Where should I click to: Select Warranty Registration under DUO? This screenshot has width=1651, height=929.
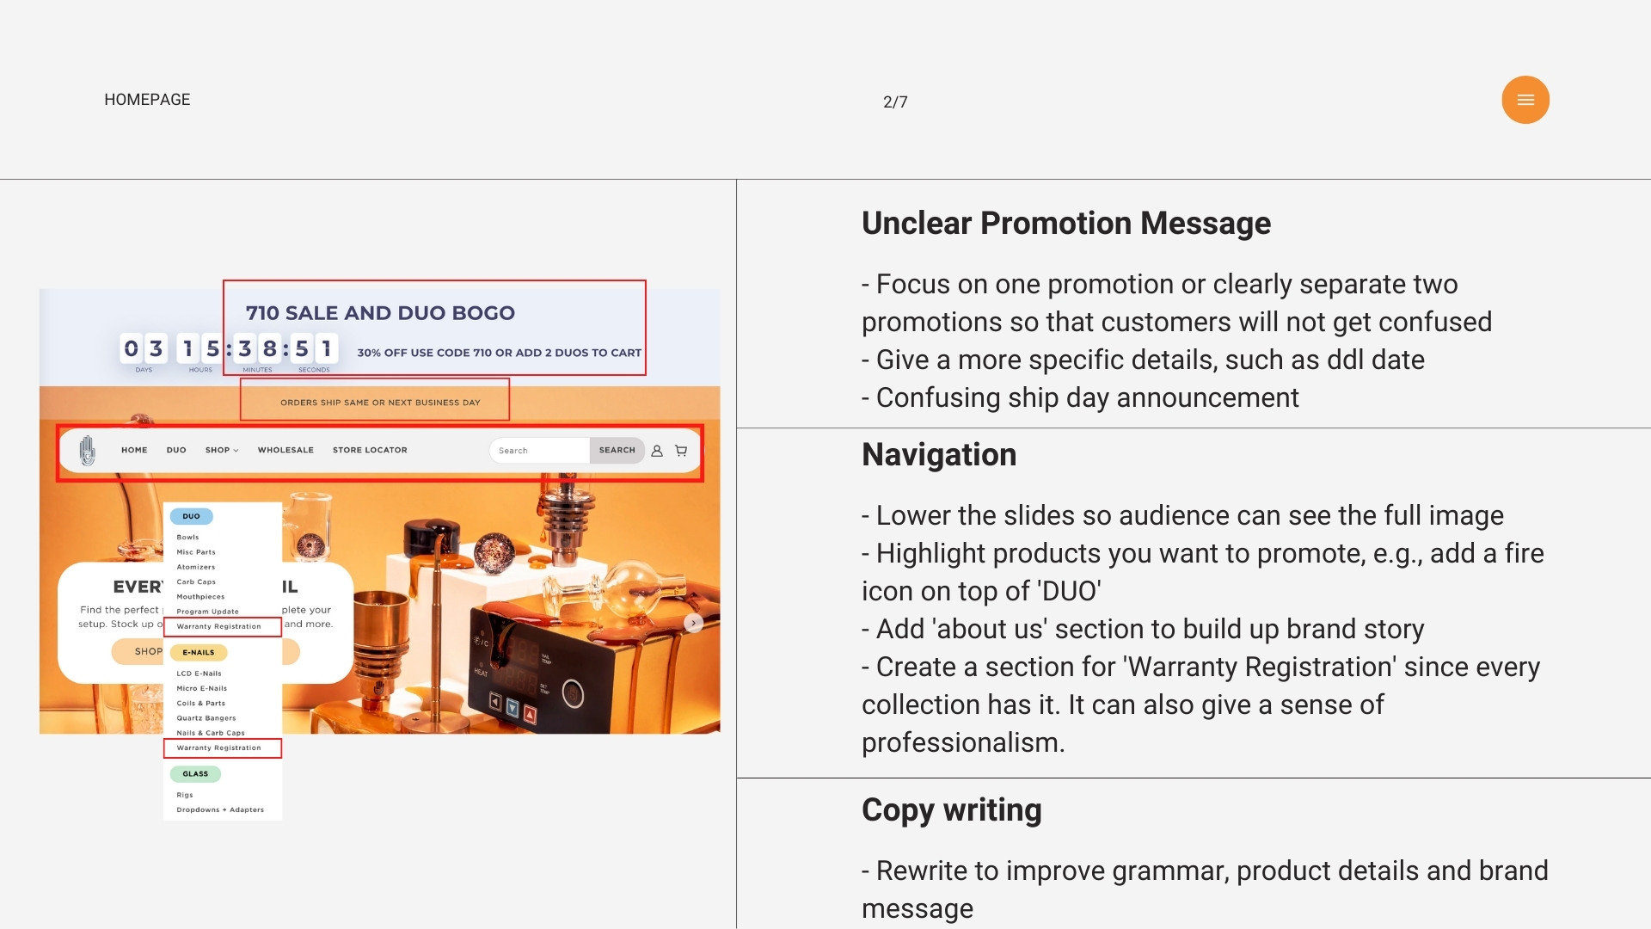click(218, 626)
